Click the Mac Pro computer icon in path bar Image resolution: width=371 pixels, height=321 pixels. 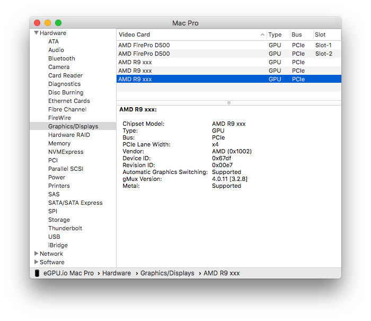click(37, 273)
